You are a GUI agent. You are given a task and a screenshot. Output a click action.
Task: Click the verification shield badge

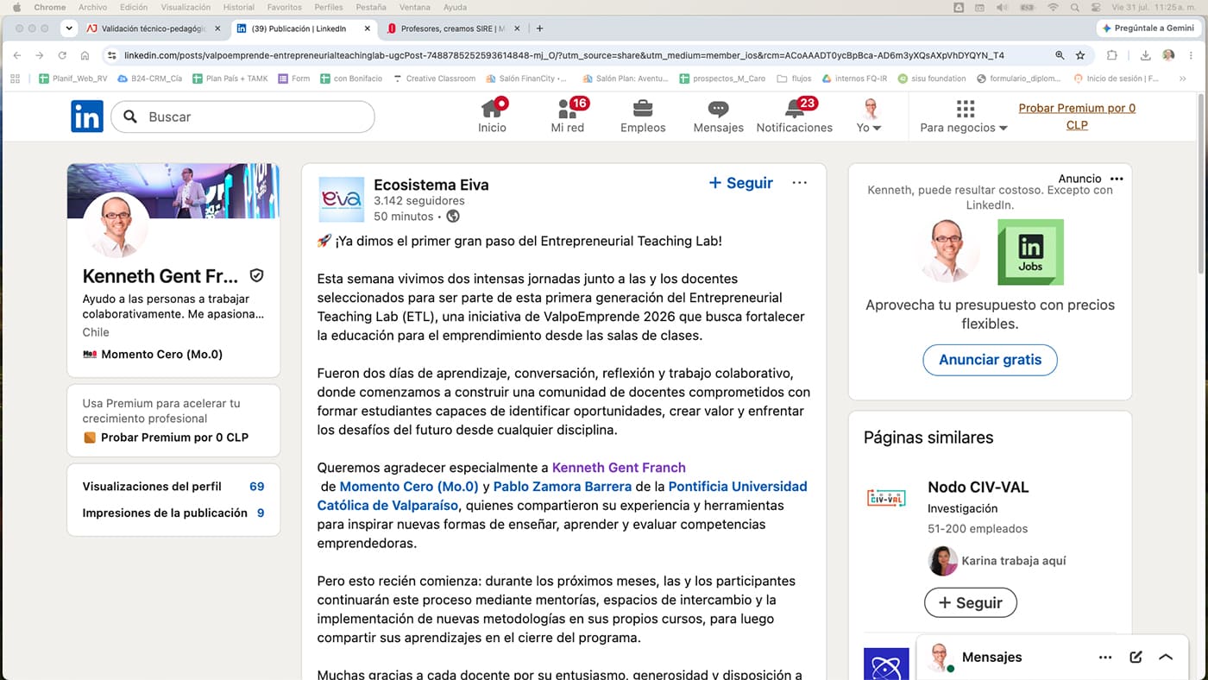[256, 276]
